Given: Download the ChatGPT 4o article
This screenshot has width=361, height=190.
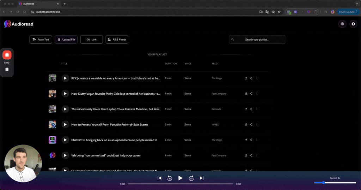Looking at the screenshot, I should [246, 140].
